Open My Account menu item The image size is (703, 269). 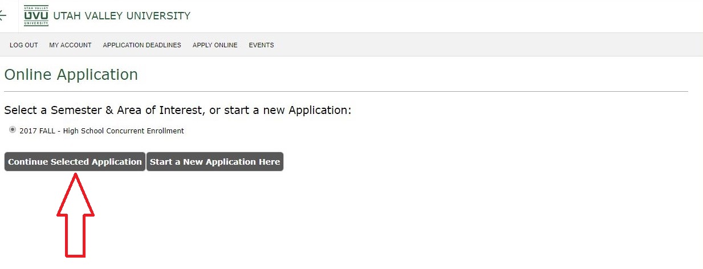[x=70, y=45]
